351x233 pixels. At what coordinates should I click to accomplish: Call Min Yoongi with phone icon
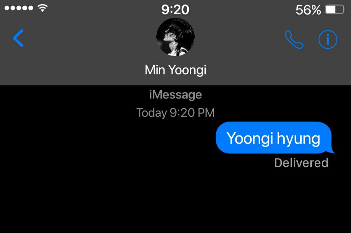tap(294, 39)
